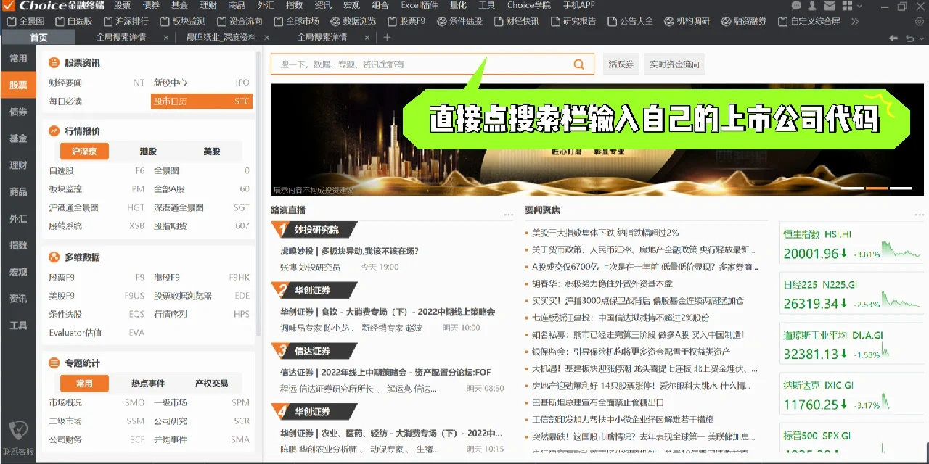929x464 pixels.
Task: Open 全球市场 toolbar shortcut
Action: point(296,21)
